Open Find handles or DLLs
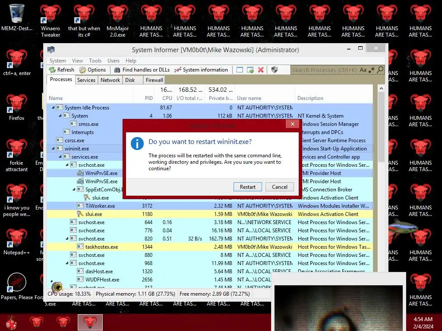This screenshot has width=442, height=331. click(142, 70)
